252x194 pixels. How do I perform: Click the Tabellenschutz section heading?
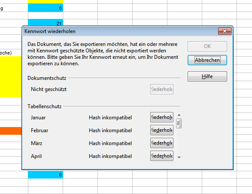pyautogui.click(x=45, y=106)
